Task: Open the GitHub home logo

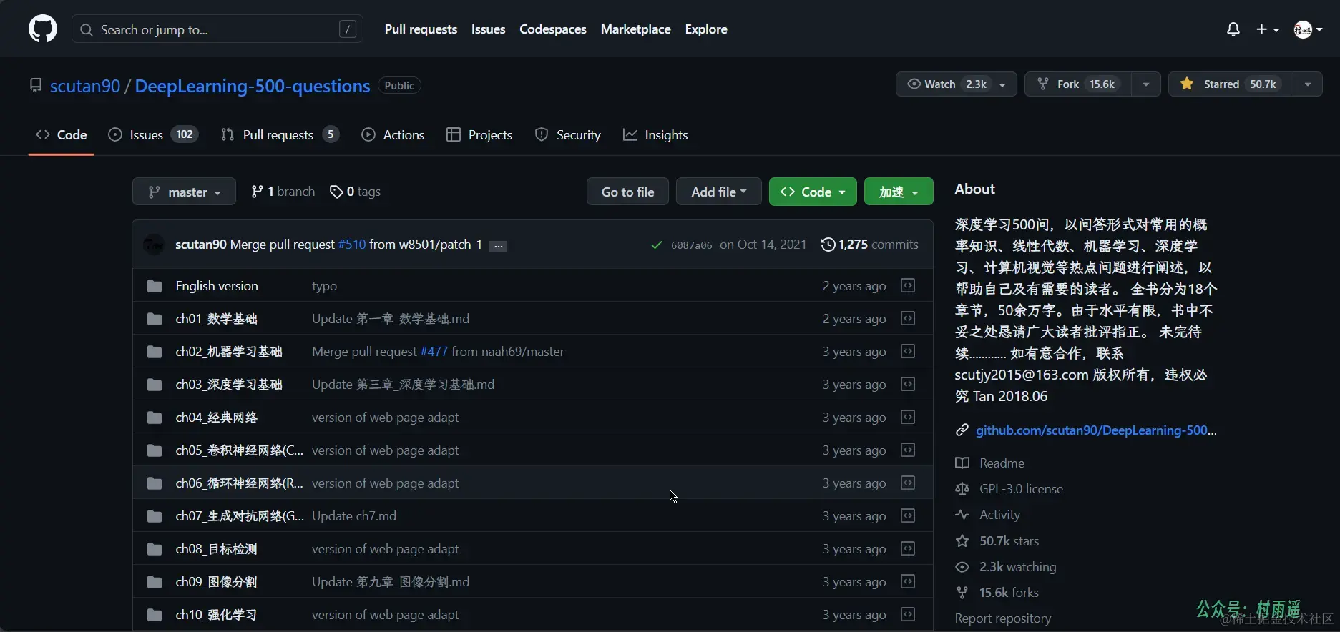Action: [43, 29]
